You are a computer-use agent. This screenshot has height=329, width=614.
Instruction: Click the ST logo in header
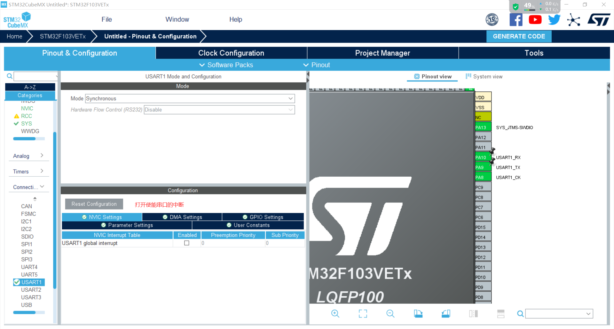pyautogui.click(x=599, y=20)
